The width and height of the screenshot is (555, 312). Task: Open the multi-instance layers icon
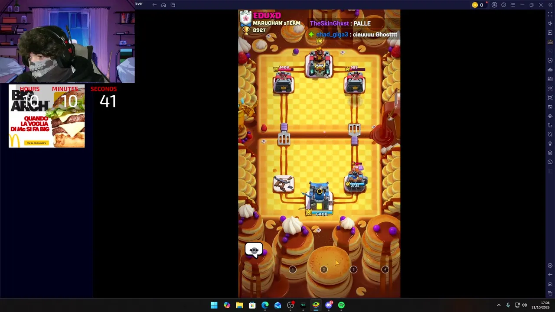550,153
